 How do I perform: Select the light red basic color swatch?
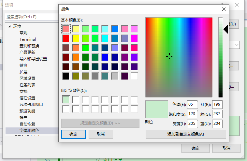66,29
